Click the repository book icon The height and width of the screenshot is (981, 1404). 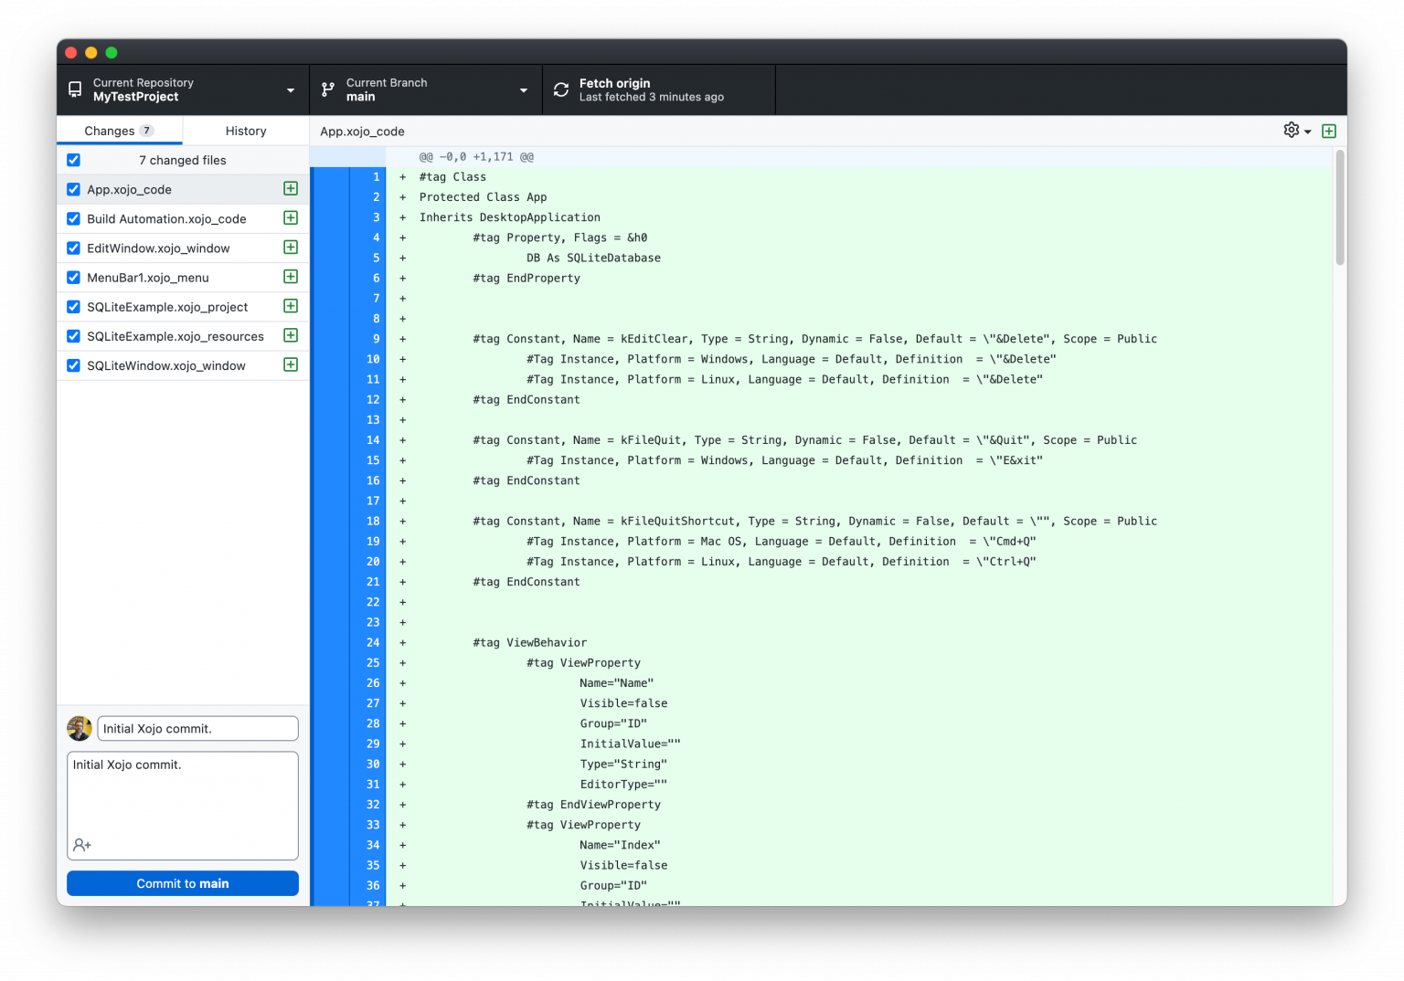coord(74,89)
